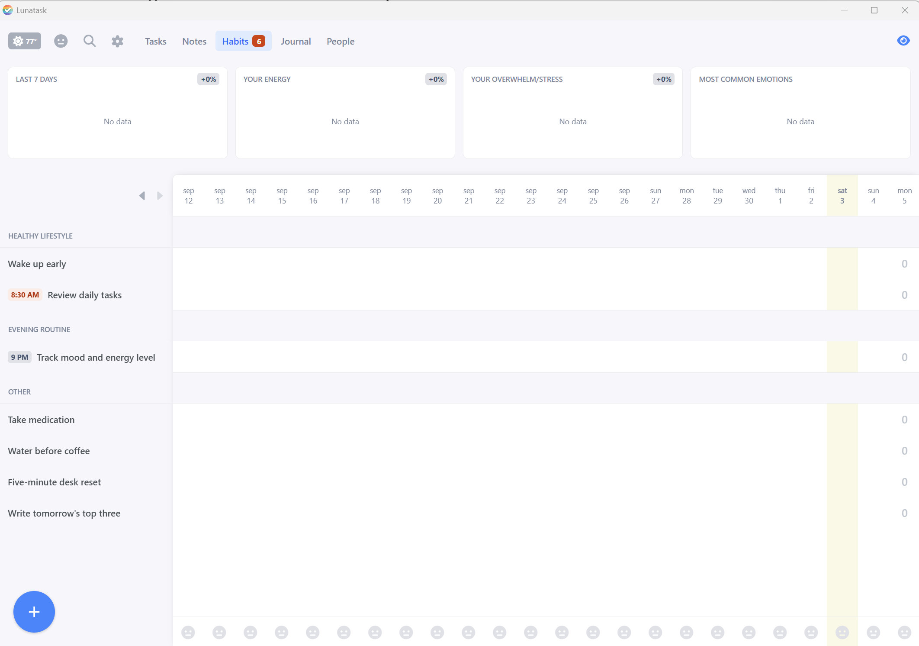Set mood face for sep 13
919x646 pixels.
tap(219, 632)
